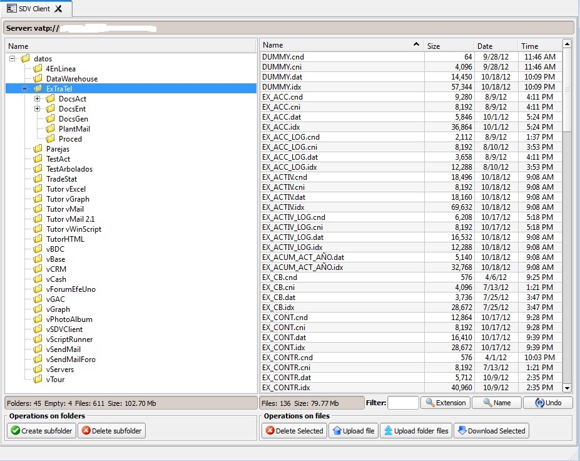This screenshot has height=461, width=580.
Task: Click Delete Selected files button
Action: coord(295,431)
